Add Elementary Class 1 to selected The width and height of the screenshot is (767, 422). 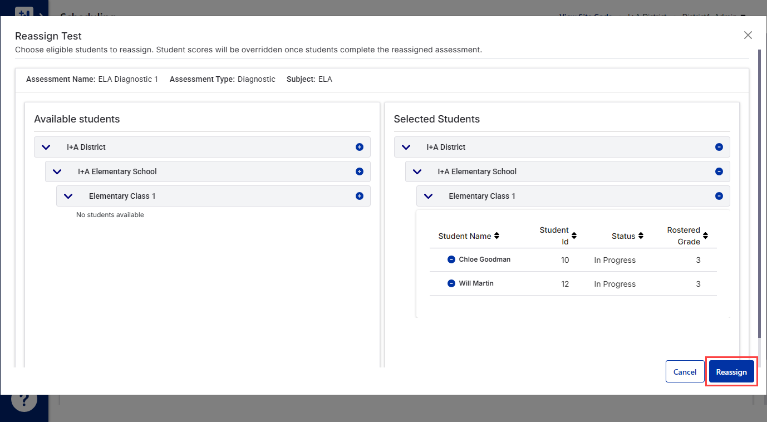[359, 196]
